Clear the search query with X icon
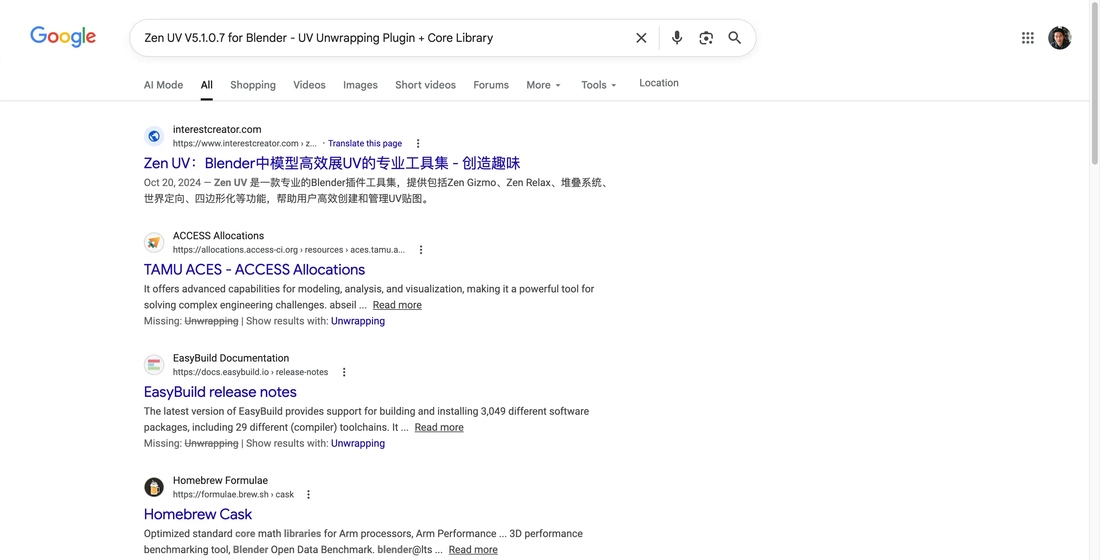Screen dimensions: 1100x560 641,38
